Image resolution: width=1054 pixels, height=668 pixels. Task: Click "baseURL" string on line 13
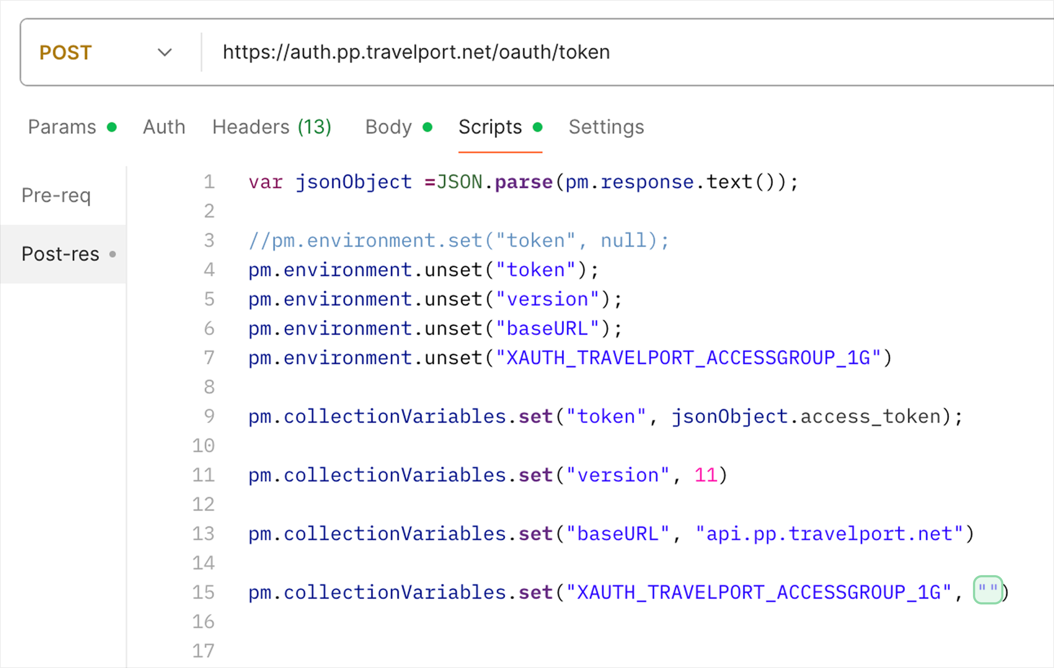(618, 534)
